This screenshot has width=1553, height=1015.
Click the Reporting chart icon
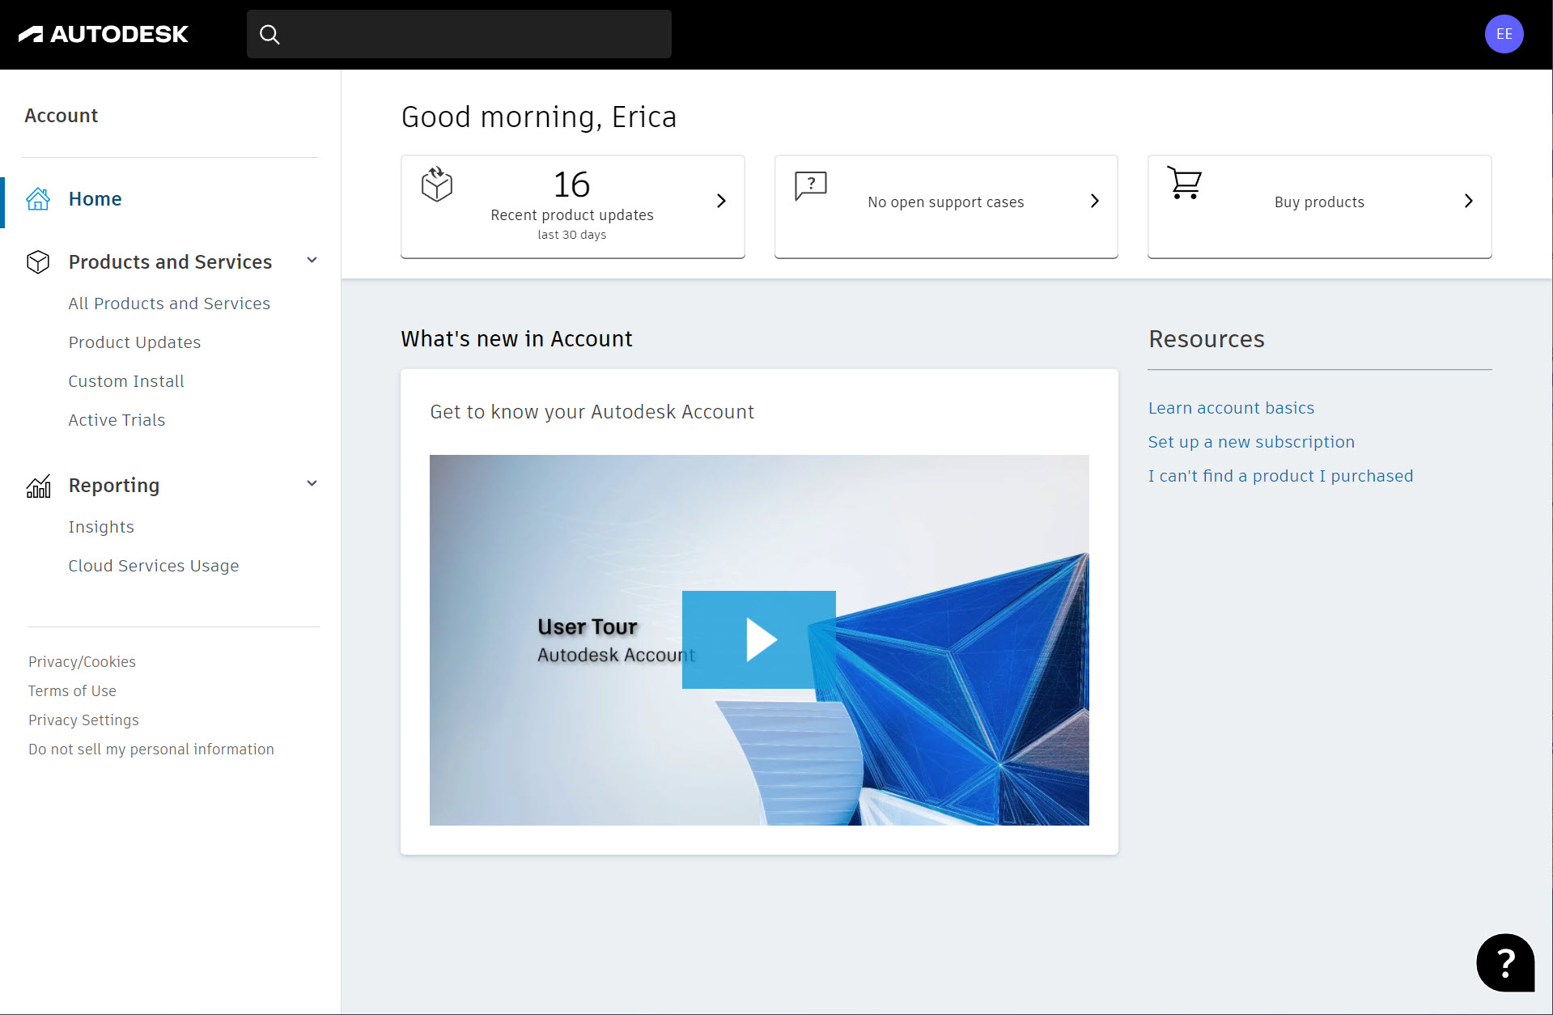tap(38, 486)
